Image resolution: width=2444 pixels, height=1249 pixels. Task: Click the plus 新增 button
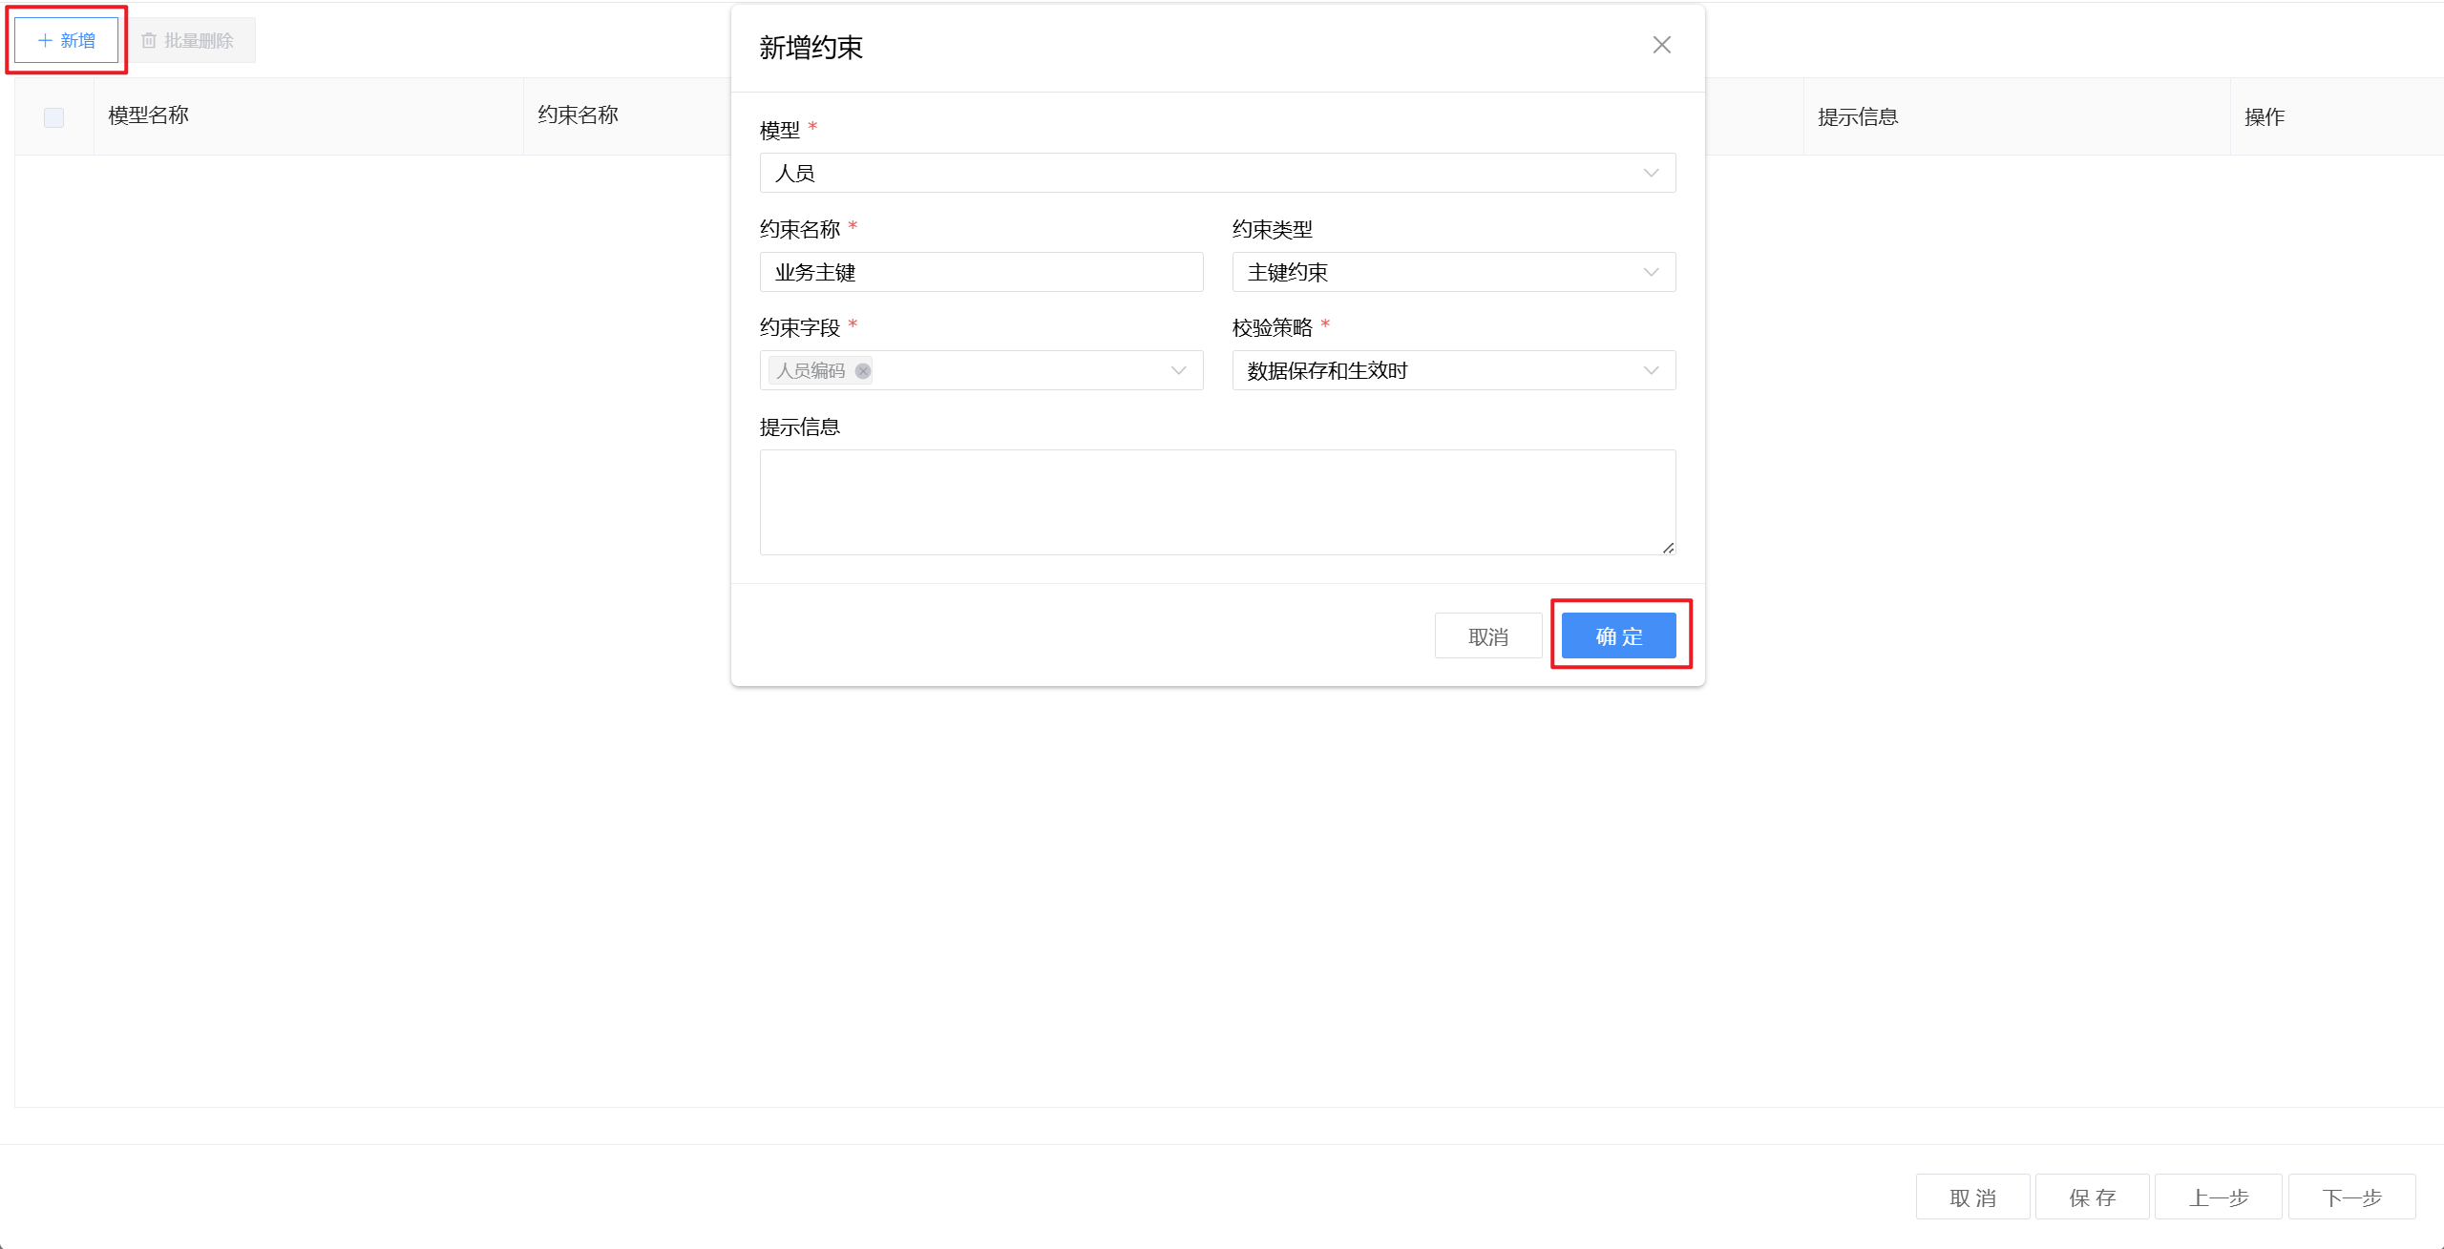click(67, 40)
